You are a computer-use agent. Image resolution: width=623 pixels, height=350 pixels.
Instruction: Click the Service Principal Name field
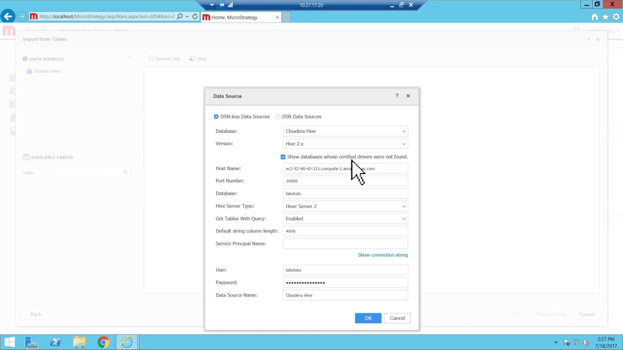345,244
